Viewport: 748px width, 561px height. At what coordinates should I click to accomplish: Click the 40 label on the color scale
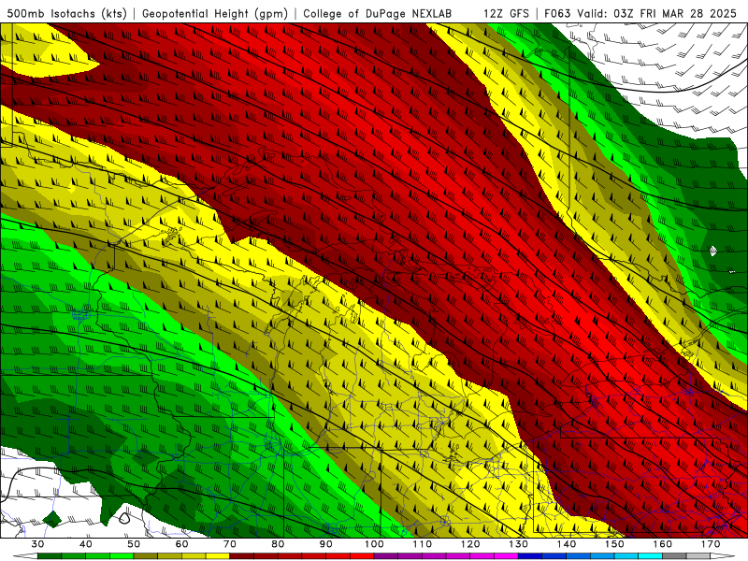[x=86, y=544]
